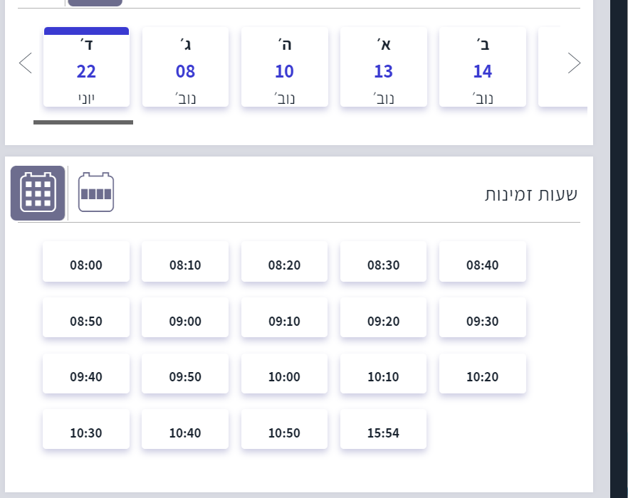Switch to the grid calendar view icon
The image size is (628, 498).
click(38, 193)
